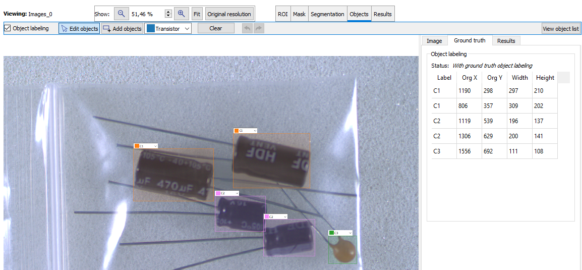Screen dimensions: 582x270
Task: Toggle the Object labeling checkbox
Action: (x=8, y=28)
